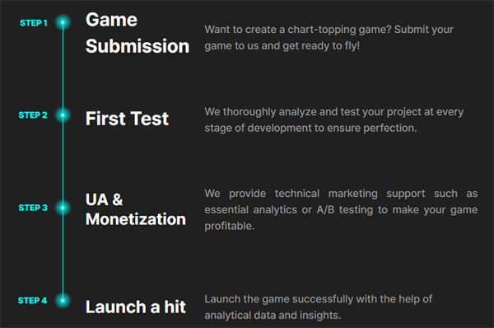Click the glowing Step 2 timeline dot
The image size is (494, 328).
click(x=63, y=115)
